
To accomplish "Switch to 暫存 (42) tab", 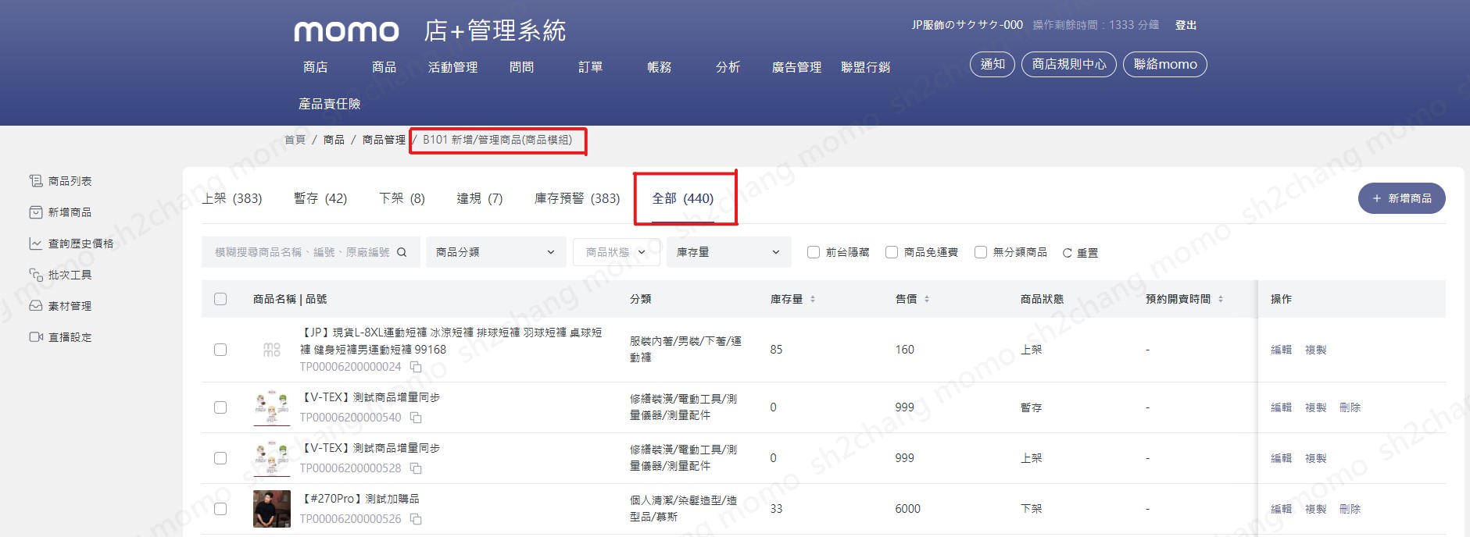I will (x=320, y=198).
